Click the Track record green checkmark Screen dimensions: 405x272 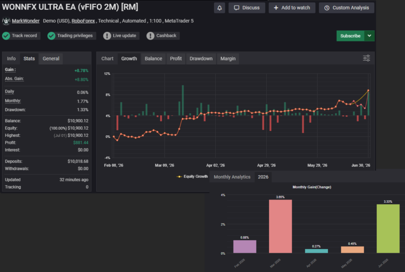6,36
